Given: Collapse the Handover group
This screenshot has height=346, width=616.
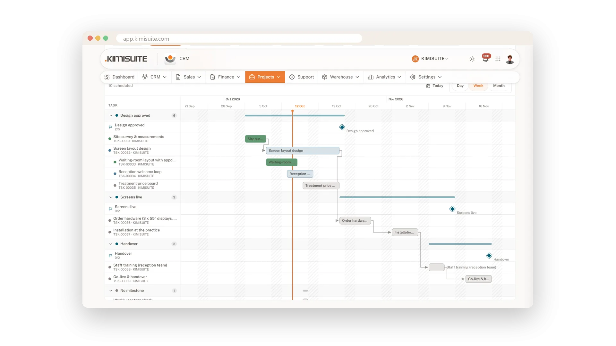Looking at the screenshot, I should (x=111, y=244).
